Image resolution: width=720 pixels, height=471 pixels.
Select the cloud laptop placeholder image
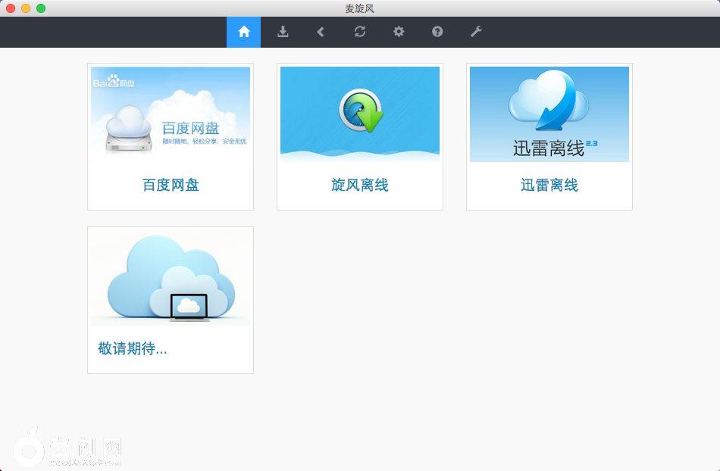click(x=171, y=278)
